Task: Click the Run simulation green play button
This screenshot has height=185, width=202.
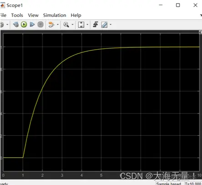Action: tap(24, 25)
